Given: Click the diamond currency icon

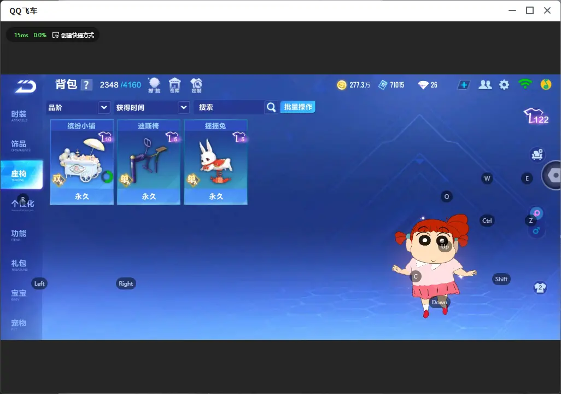Looking at the screenshot, I should tap(423, 85).
